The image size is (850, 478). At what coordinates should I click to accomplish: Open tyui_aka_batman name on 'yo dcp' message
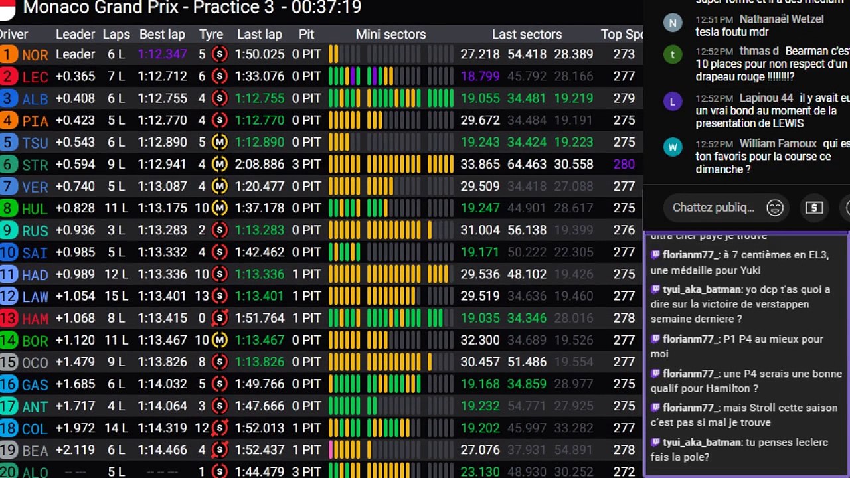[702, 289]
